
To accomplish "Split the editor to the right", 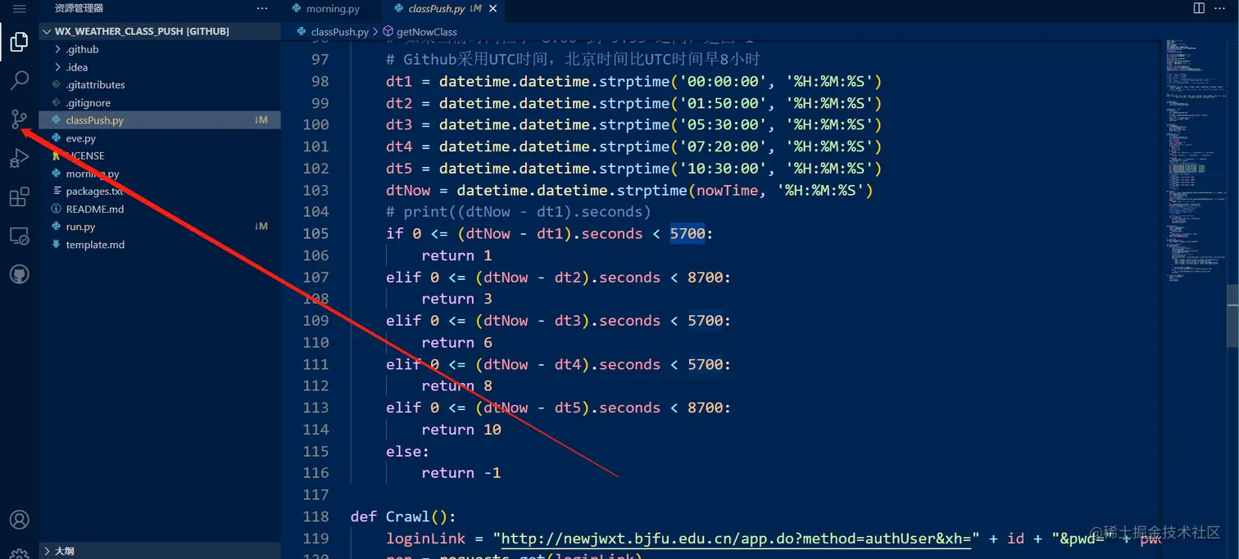I will 1200,8.
